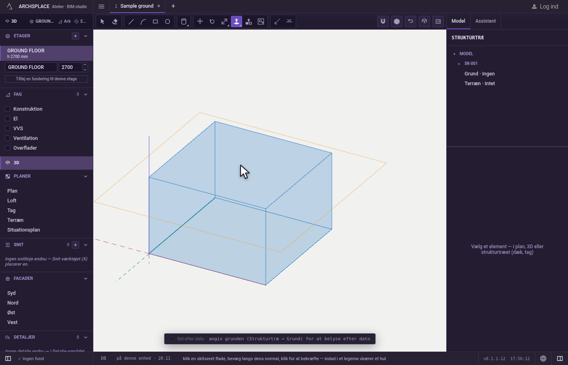Switch to the Model tab
The image size is (568, 365).
point(458,21)
